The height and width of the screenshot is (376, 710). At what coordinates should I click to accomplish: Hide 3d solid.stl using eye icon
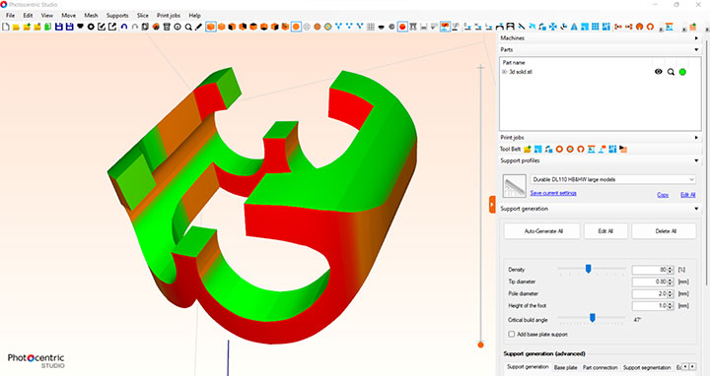tap(659, 72)
